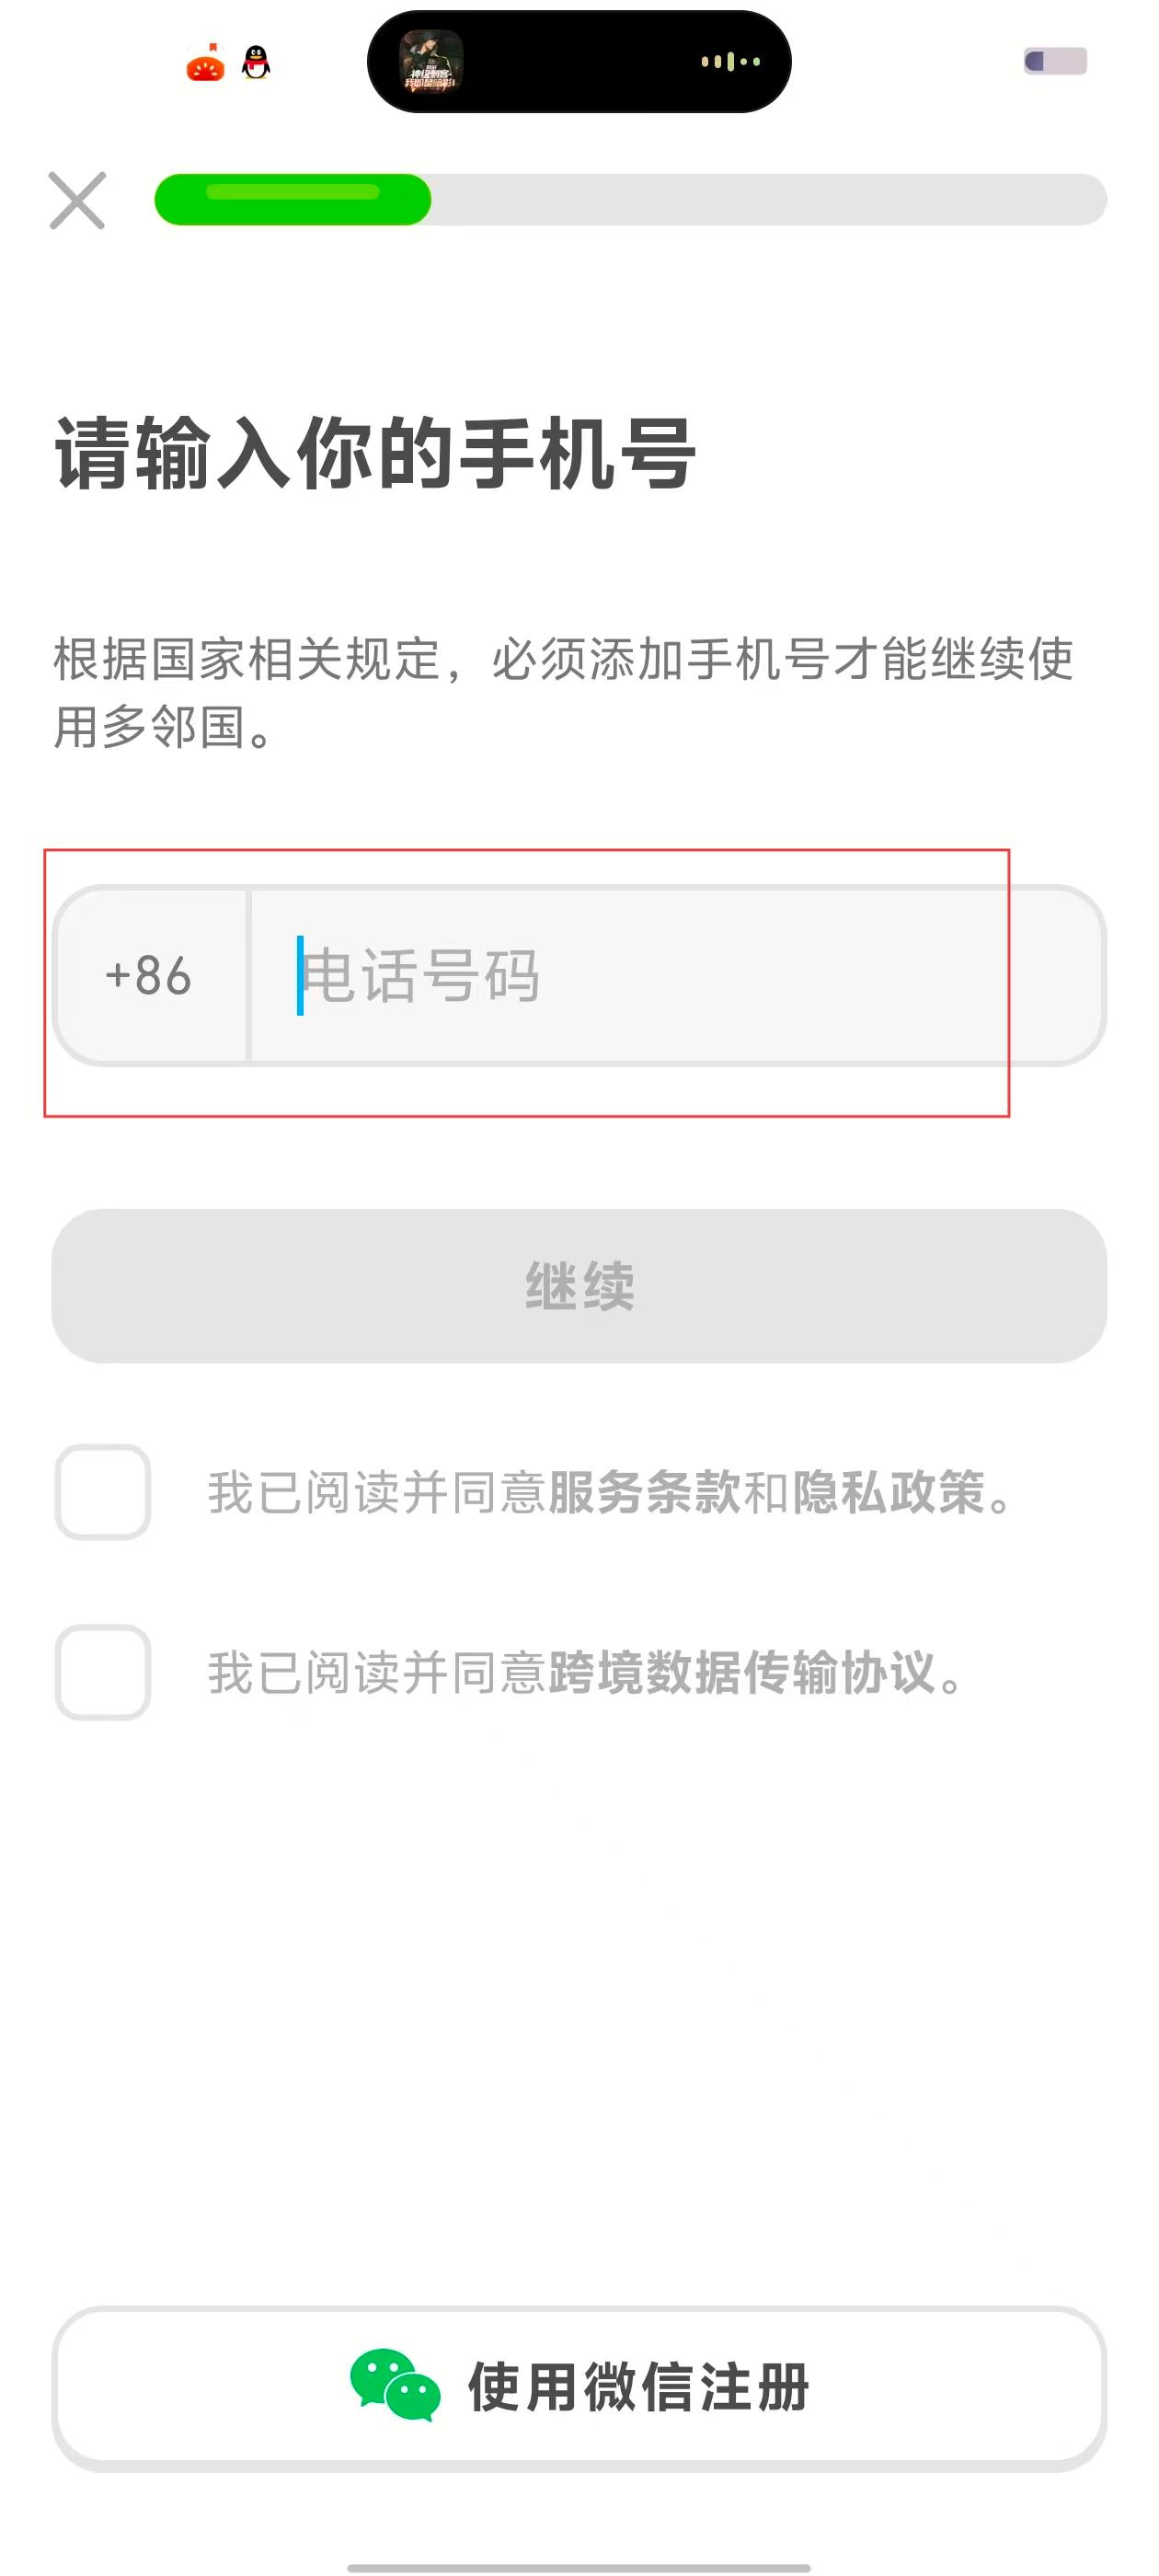Check the 跨境数据传输协议 agreement box
The image size is (1159, 2576).
(x=103, y=1672)
